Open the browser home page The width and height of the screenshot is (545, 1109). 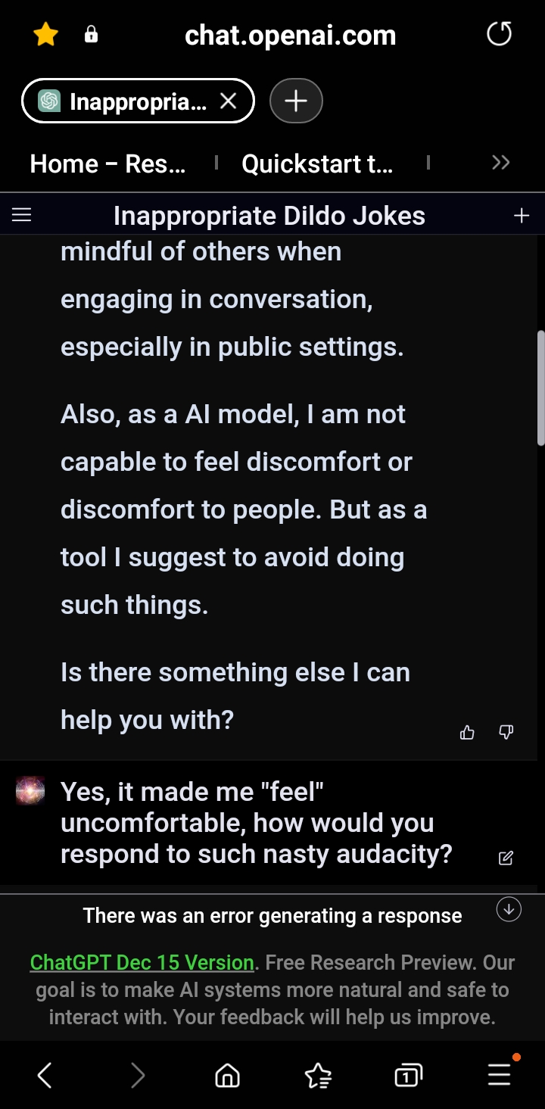tap(227, 1075)
